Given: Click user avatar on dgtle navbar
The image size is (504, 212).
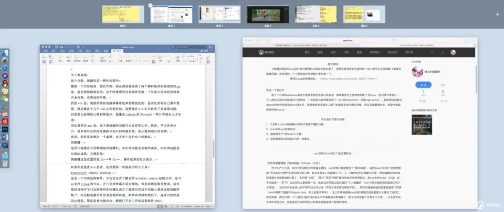Looking at the screenshot, I should [453, 52].
